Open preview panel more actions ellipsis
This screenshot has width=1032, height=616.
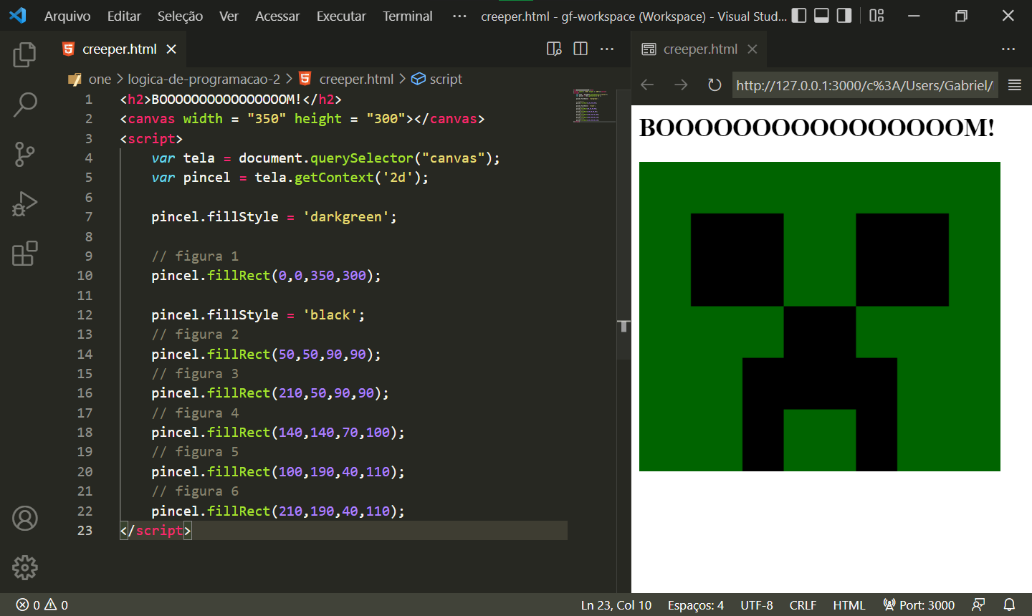pyautogui.click(x=1008, y=49)
